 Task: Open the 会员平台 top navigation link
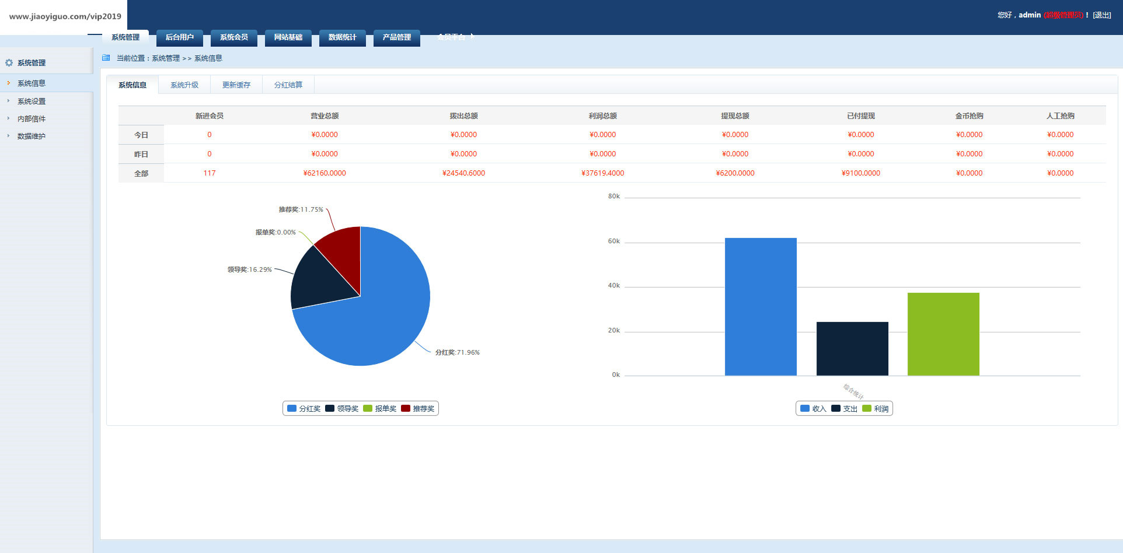pyautogui.click(x=451, y=37)
